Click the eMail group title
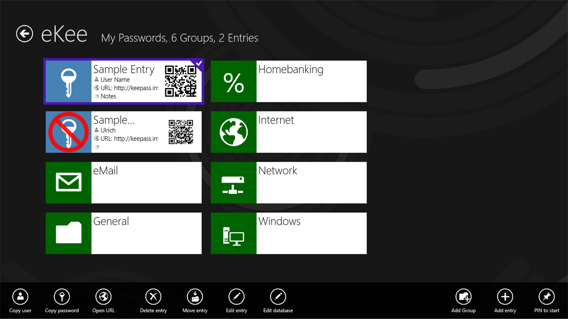The height and width of the screenshot is (319, 568). tap(106, 171)
